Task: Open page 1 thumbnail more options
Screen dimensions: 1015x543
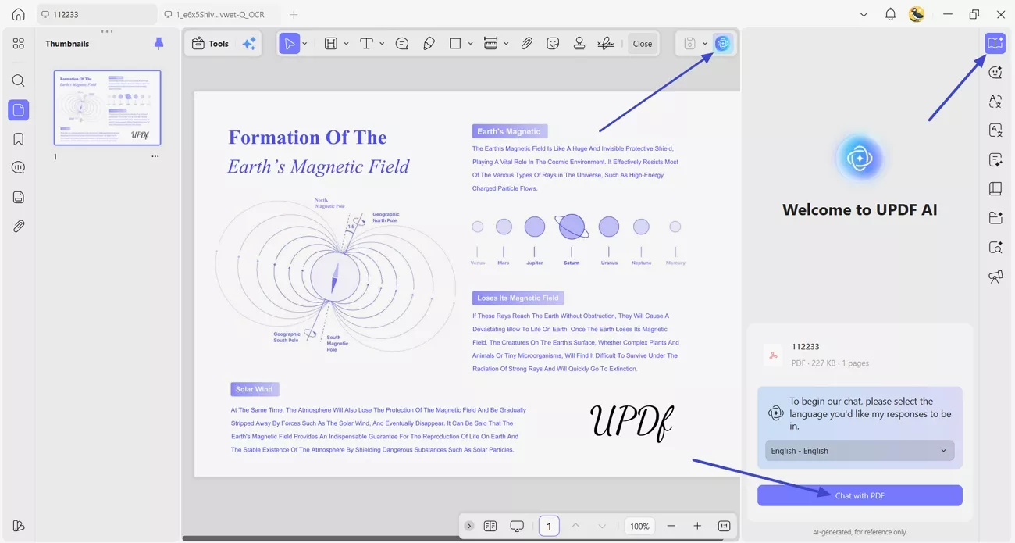Action: [155, 156]
